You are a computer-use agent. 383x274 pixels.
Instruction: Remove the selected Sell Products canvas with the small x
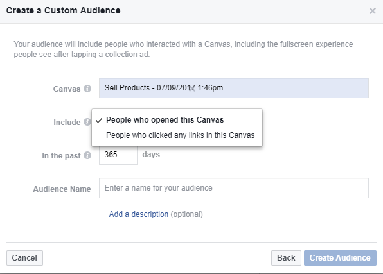[x=192, y=89]
